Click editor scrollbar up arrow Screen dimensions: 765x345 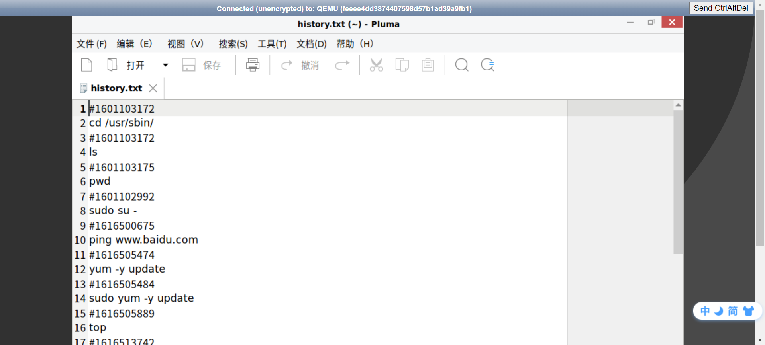click(678, 105)
